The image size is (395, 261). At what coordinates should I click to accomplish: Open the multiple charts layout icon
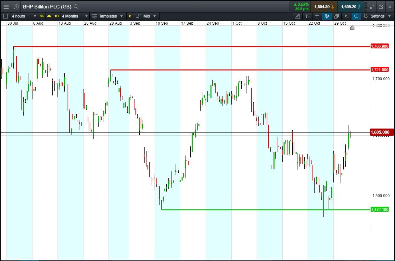[337, 16]
